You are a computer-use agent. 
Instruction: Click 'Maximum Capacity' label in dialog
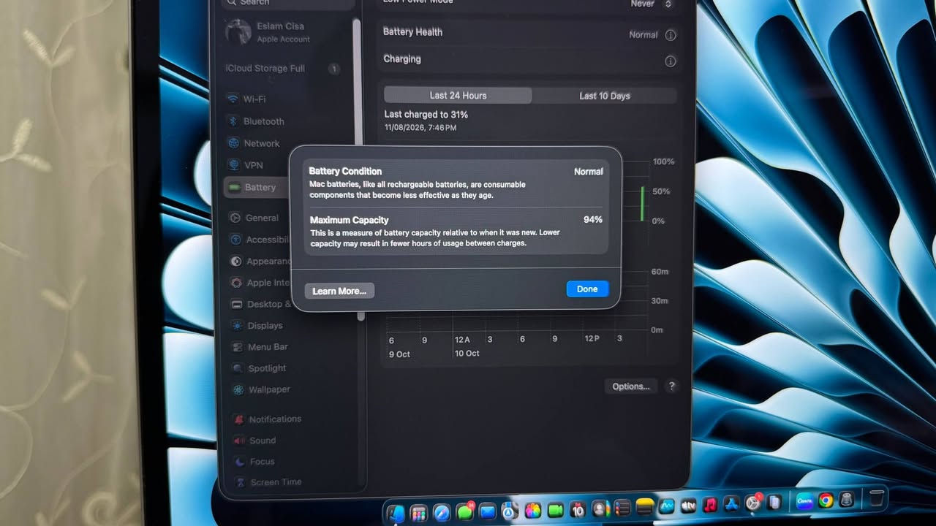(349, 220)
